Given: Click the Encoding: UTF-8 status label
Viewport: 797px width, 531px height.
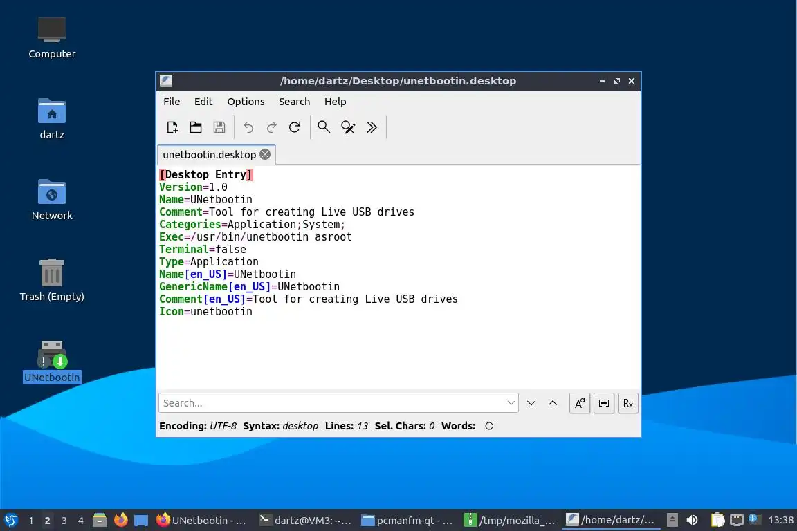Looking at the screenshot, I should pos(198,426).
